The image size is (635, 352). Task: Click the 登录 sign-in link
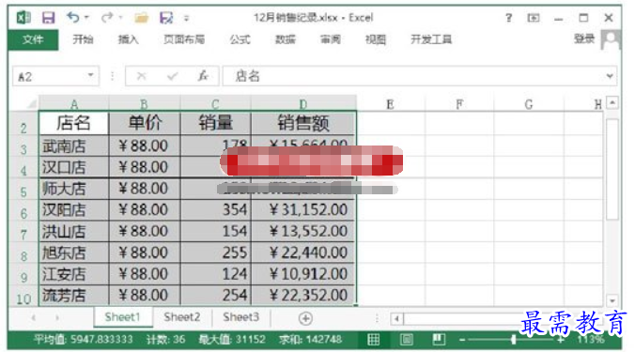pyautogui.click(x=584, y=38)
